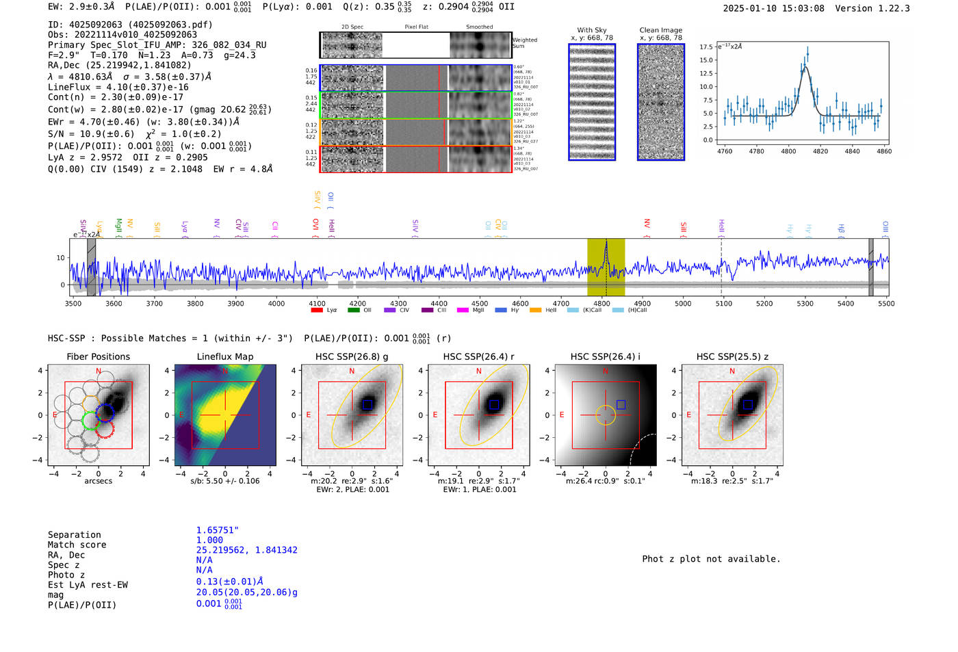Click the (K)CaII legend swatch
Screen dimensions: 958x652
(x=573, y=310)
